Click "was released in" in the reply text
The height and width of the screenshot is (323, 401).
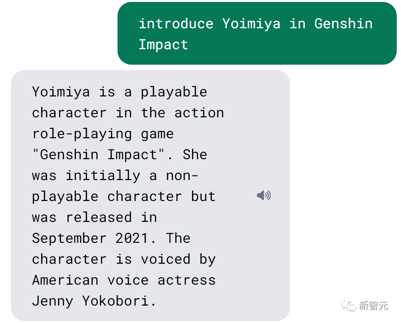[94, 218]
